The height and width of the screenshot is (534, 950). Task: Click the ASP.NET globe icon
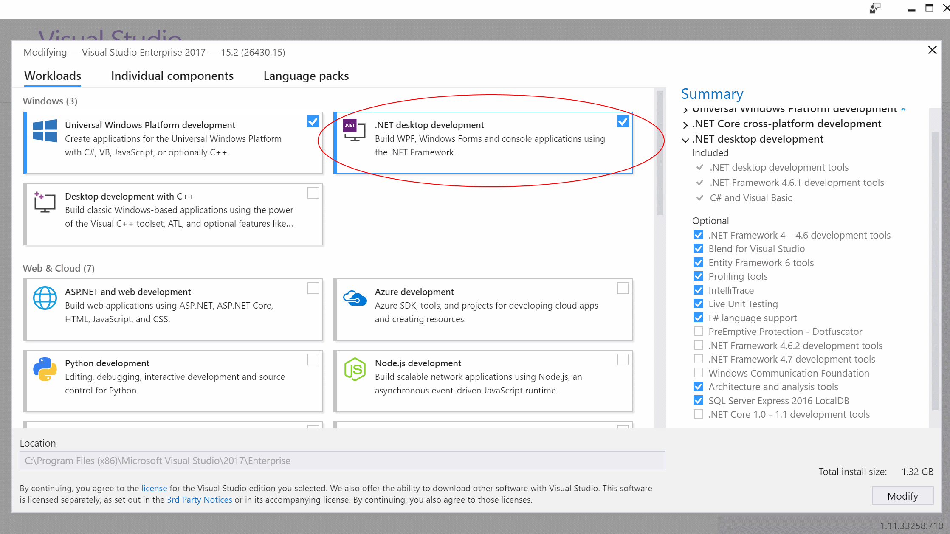(45, 298)
